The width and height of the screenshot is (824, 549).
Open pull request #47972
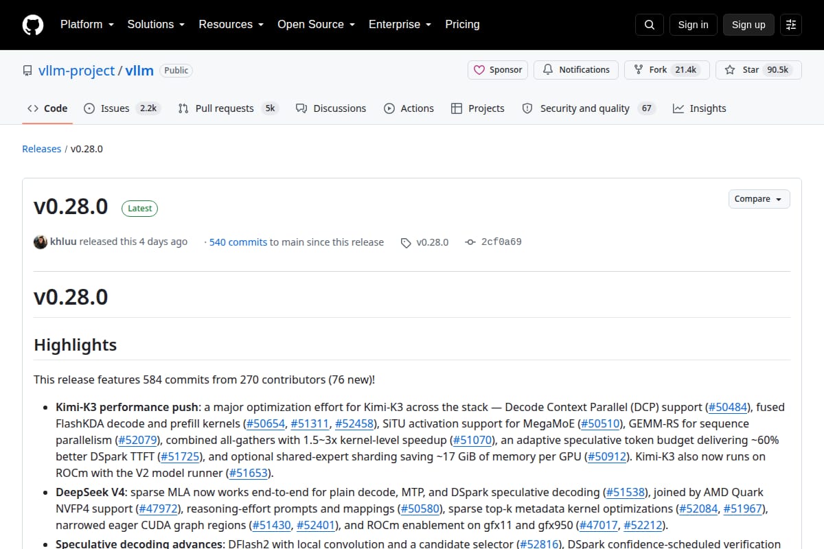point(158,509)
